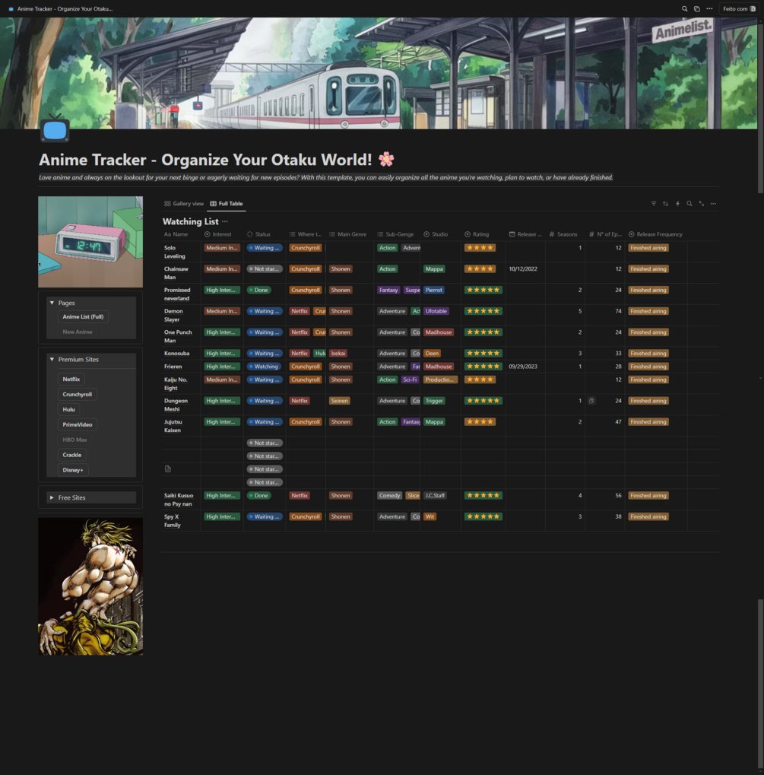
Task: Click the 'Sci-Fi' sub-genre tag
Action: click(411, 380)
